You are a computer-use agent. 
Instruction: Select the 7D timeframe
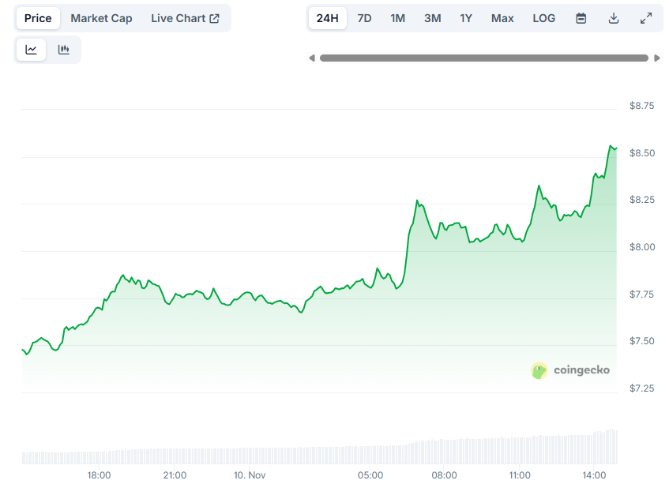[364, 17]
